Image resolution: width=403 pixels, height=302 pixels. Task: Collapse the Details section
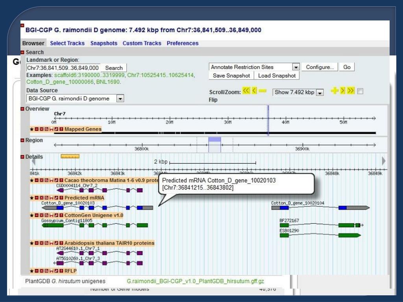22,157
